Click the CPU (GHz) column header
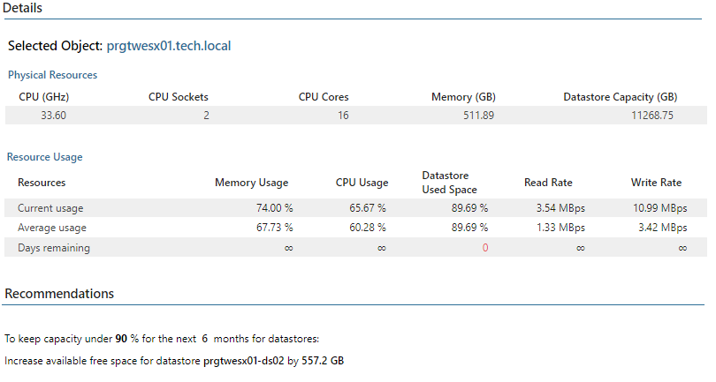The height and width of the screenshot is (382, 716). click(44, 97)
